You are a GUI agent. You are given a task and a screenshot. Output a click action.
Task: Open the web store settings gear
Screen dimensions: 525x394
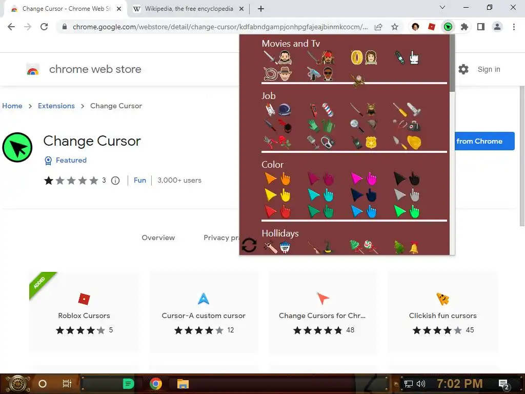click(463, 69)
